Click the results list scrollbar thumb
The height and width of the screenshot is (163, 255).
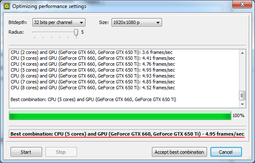point(242,96)
